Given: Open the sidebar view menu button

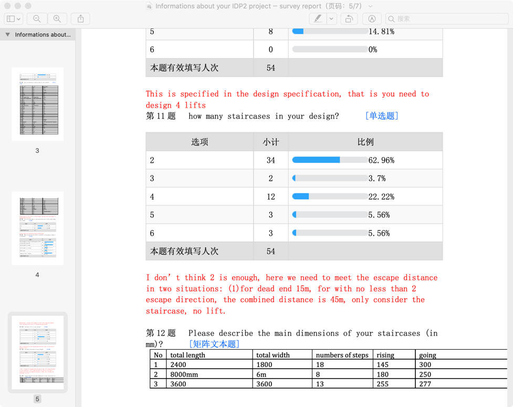Looking at the screenshot, I should pos(14,19).
